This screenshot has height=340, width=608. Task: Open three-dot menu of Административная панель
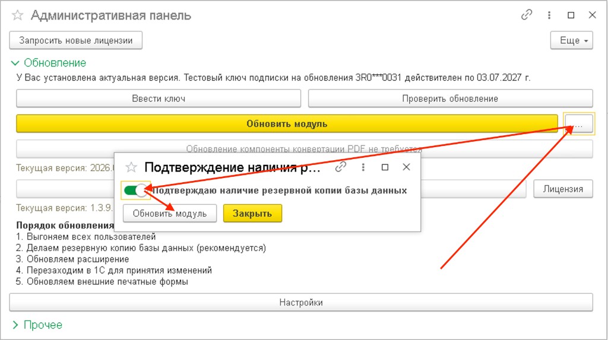tap(549, 15)
